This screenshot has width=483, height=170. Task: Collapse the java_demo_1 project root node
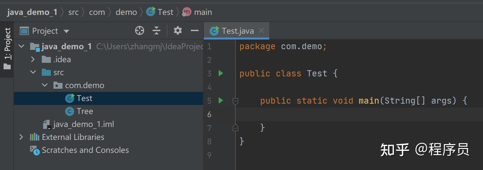[22, 47]
